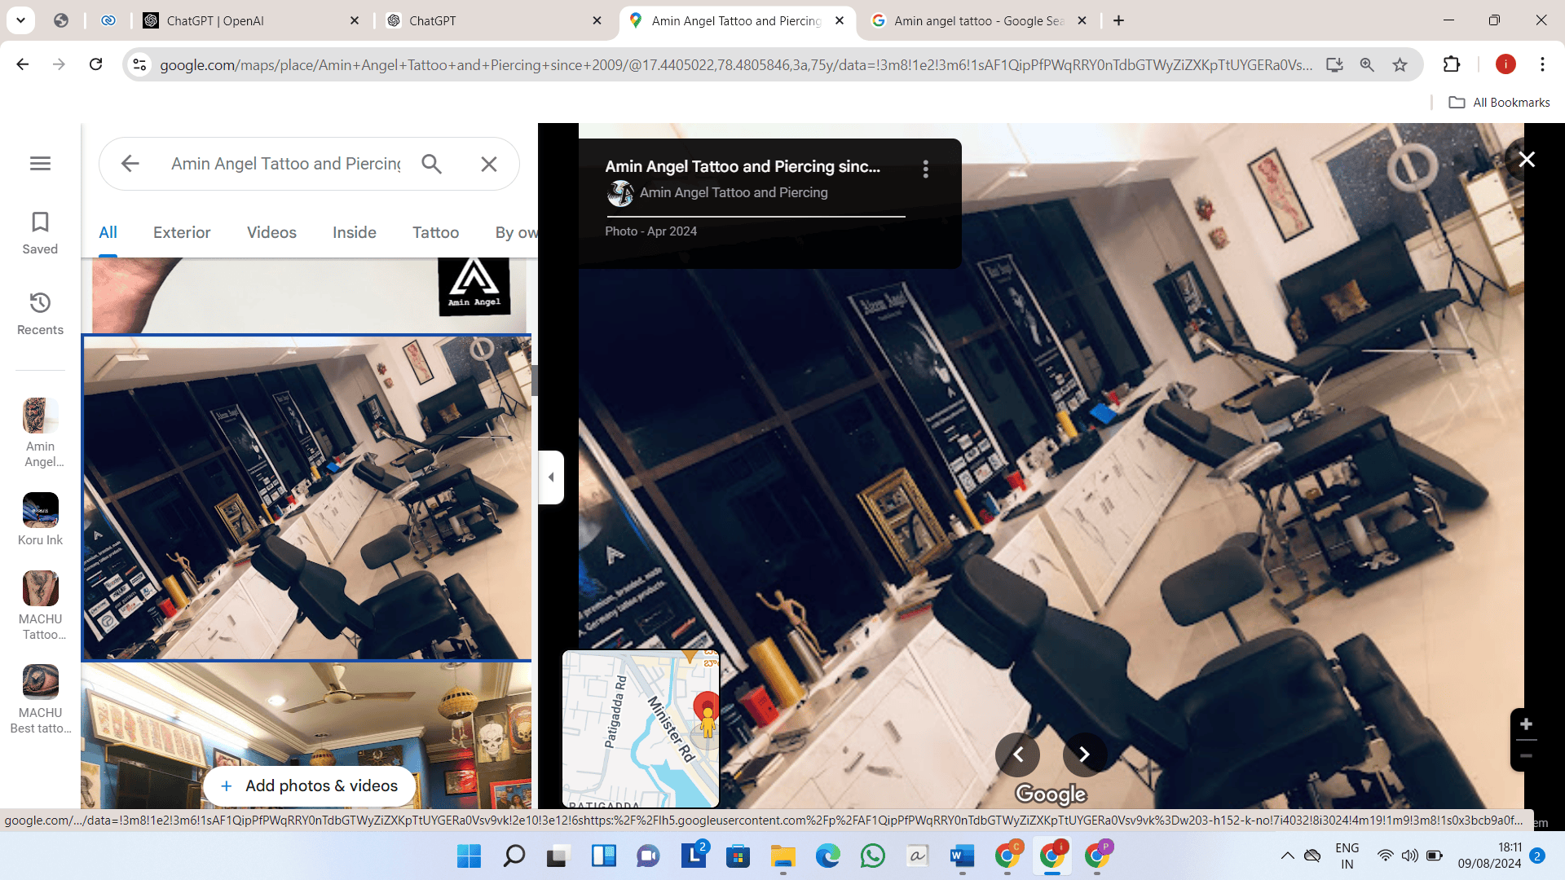Screen dimensions: 1565x880
Task: Collapse the side panel arrow
Action: pyautogui.click(x=552, y=477)
